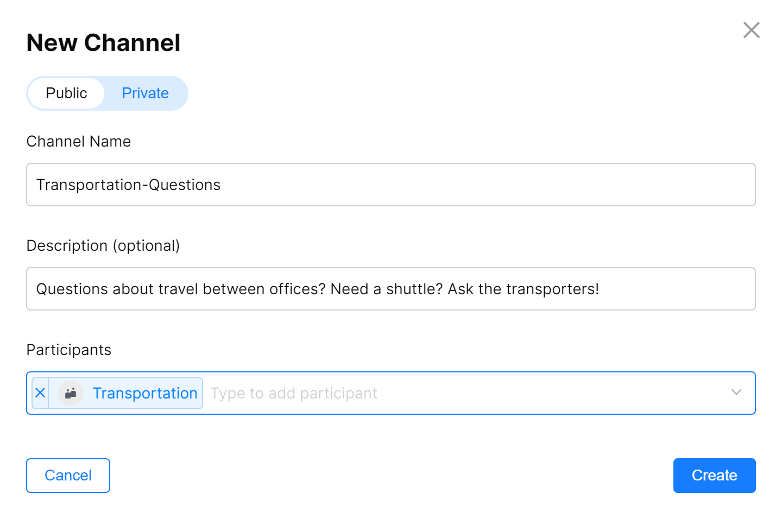Focus the Channel Name text field
The width and height of the screenshot is (782, 519).
(x=391, y=185)
